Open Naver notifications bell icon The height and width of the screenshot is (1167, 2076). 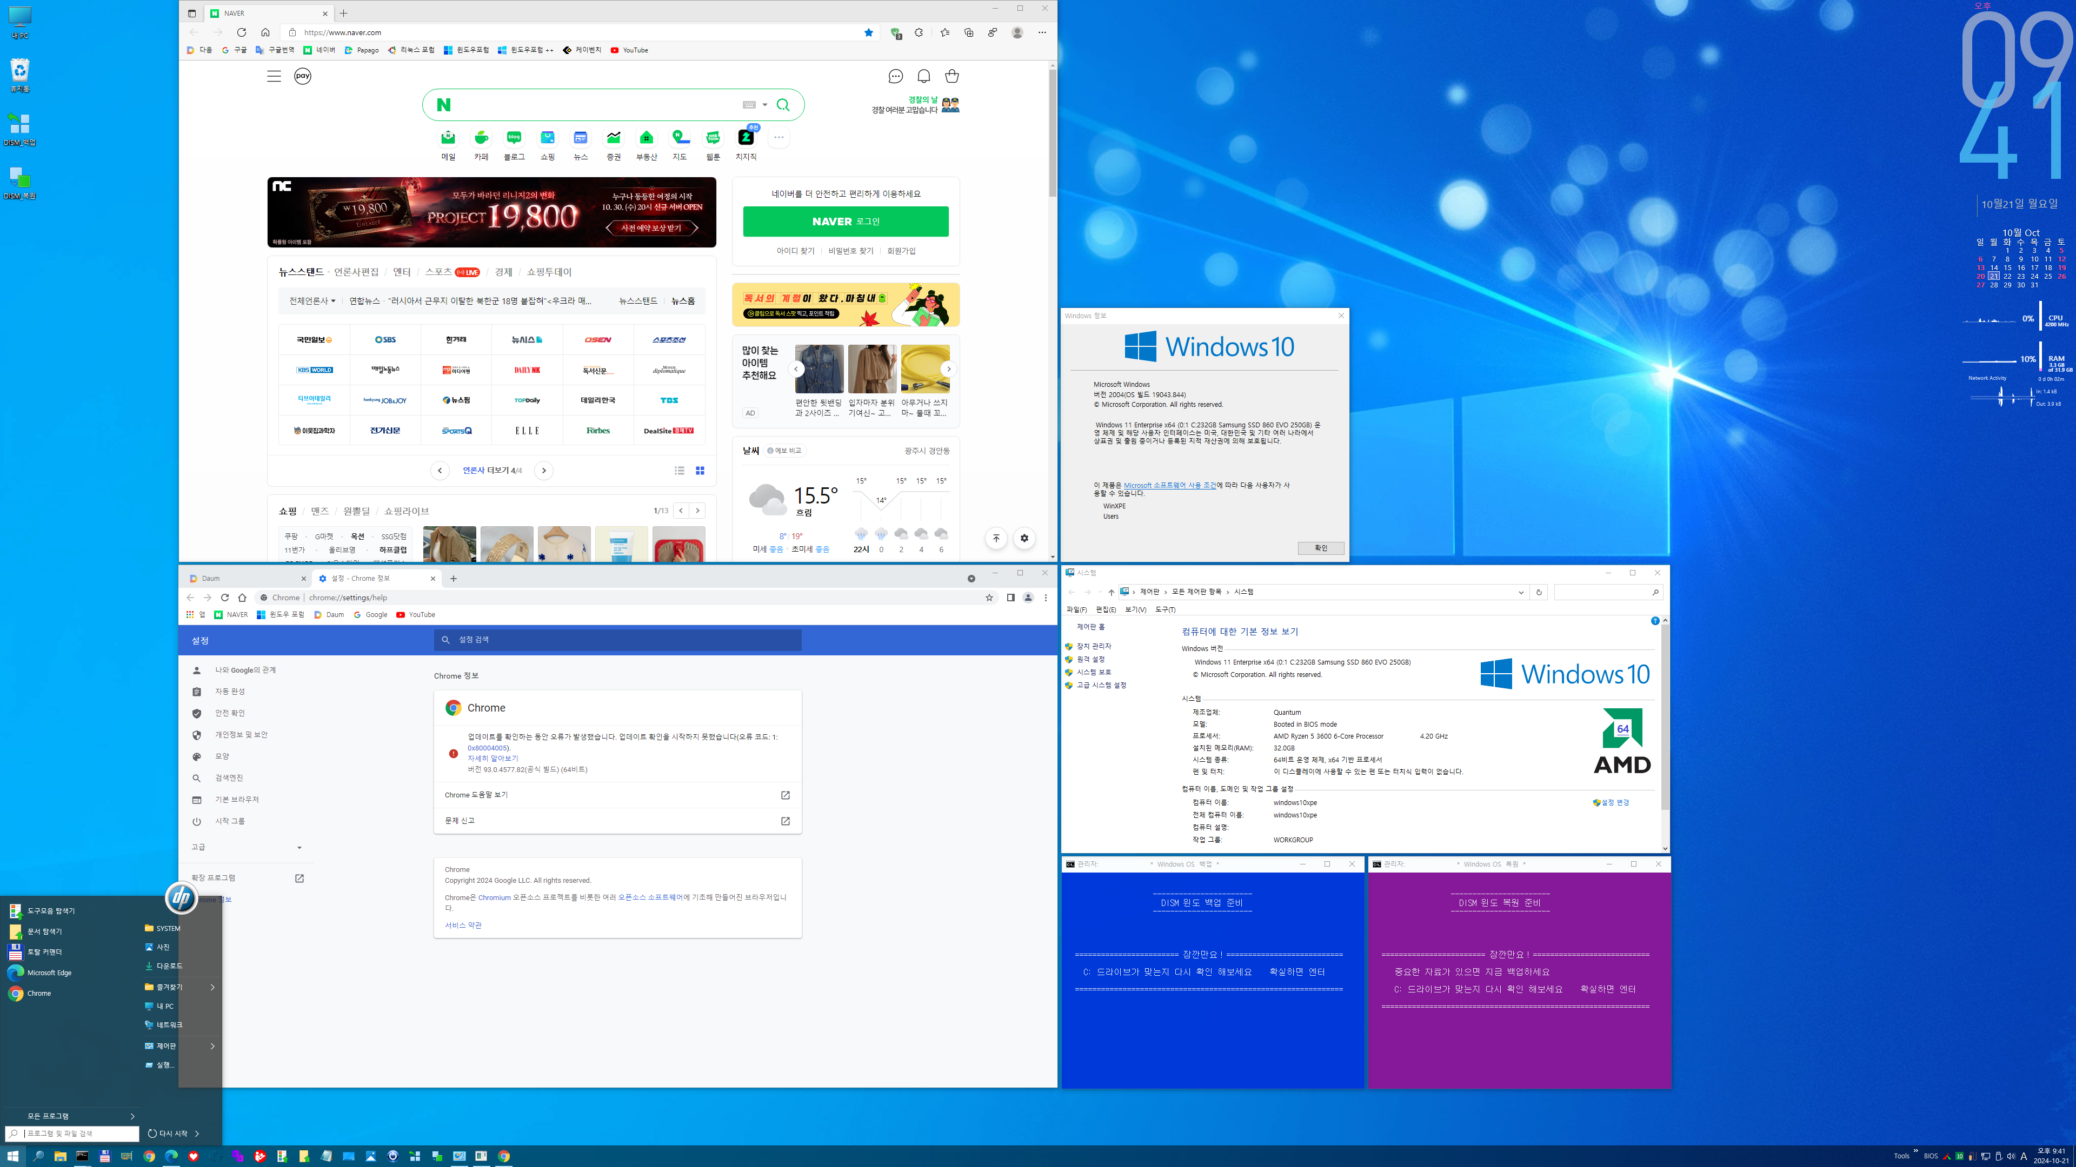(923, 77)
